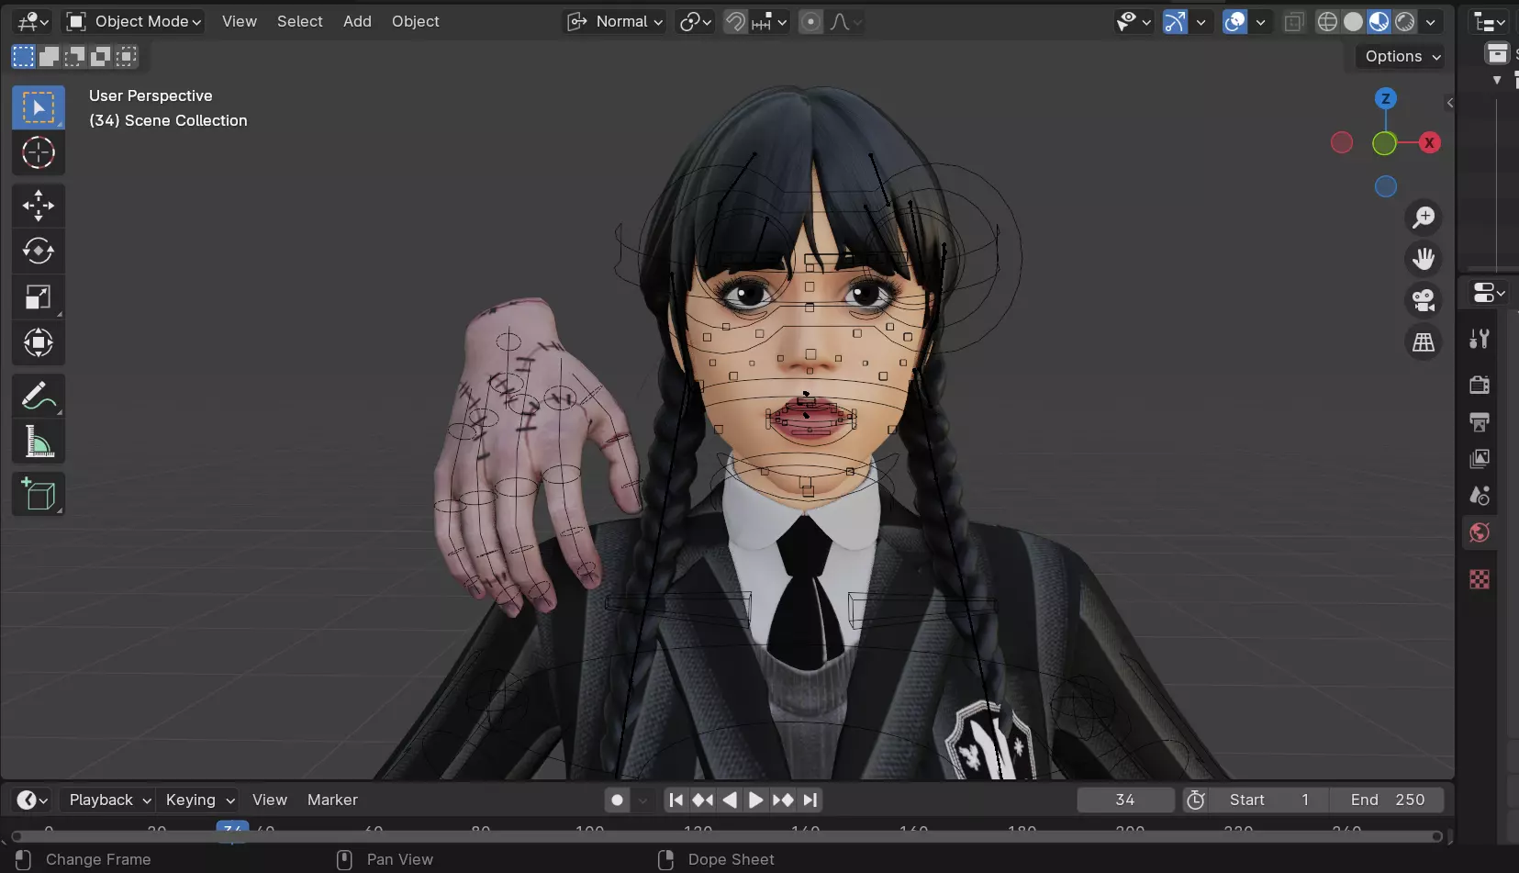This screenshot has height=873, width=1519.
Task: Switch to rendered viewport shading
Action: tap(1404, 21)
